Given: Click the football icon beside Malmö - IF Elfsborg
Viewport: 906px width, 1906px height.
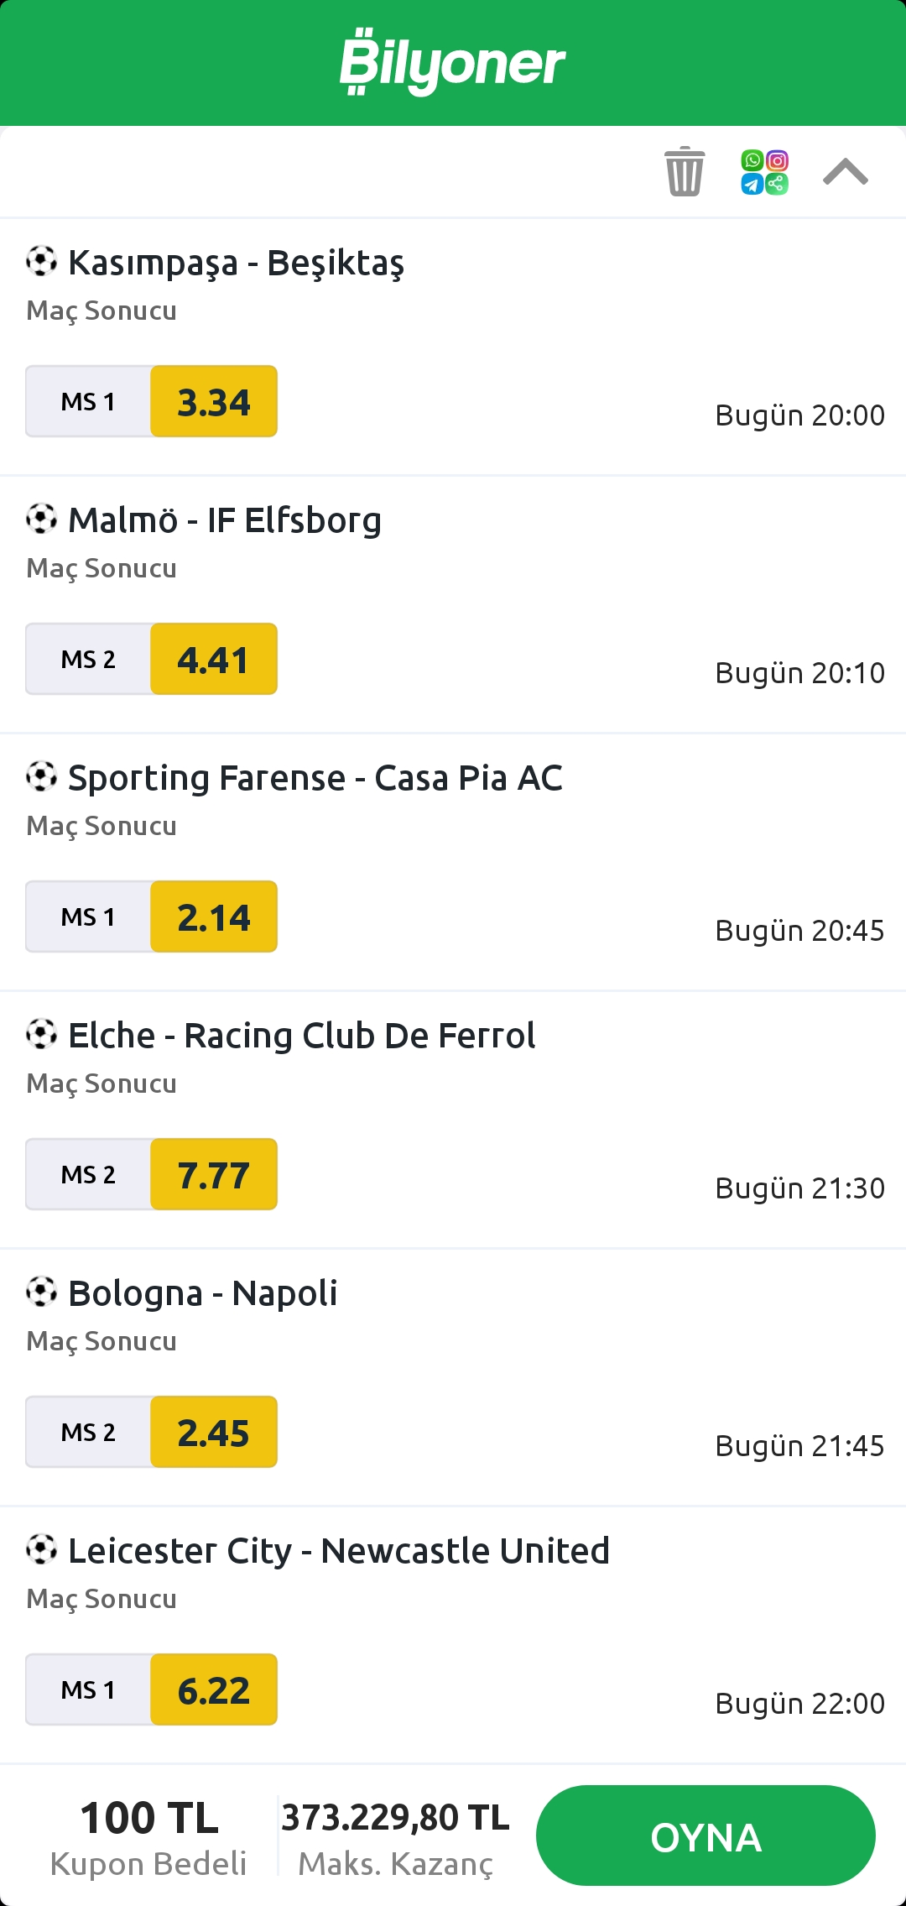Looking at the screenshot, I should click(41, 519).
